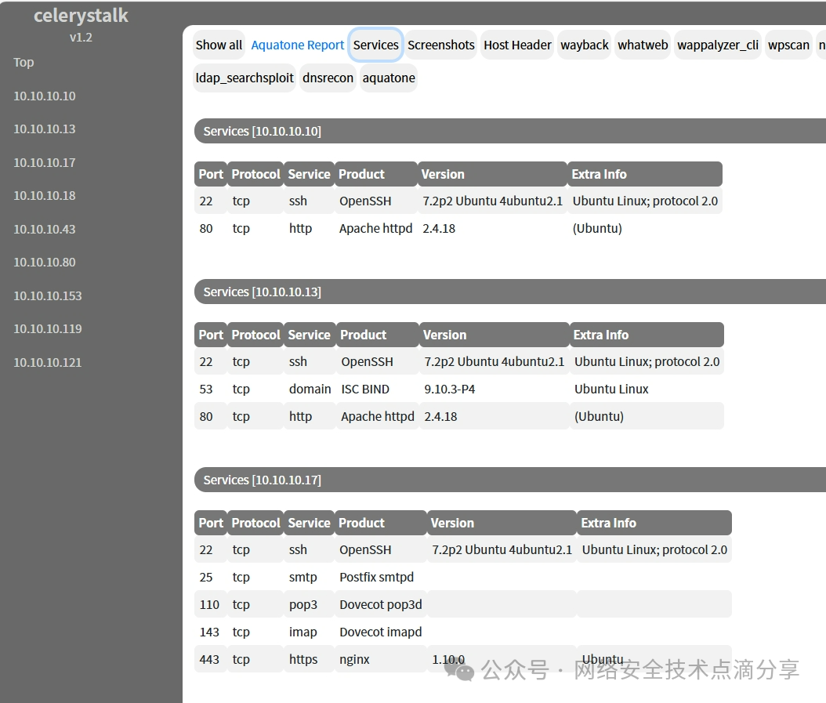Click Port column header in 10.10.10.10 table
Viewport: 826px width, 703px height.
[x=211, y=175]
